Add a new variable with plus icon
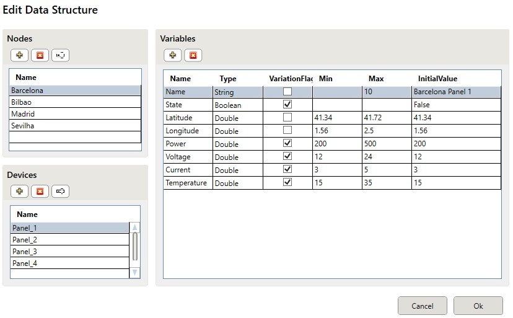 coord(173,55)
